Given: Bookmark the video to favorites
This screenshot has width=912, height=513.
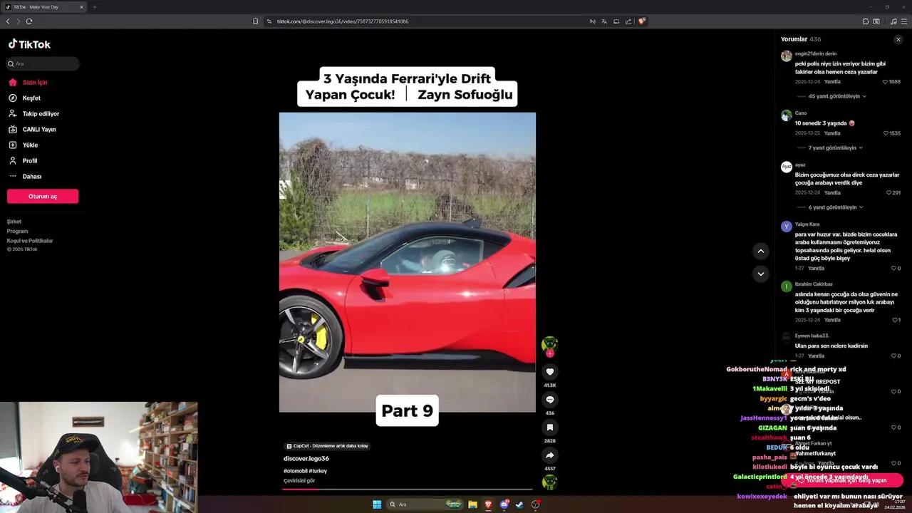Looking at the screenshot, I should [549, 427].
